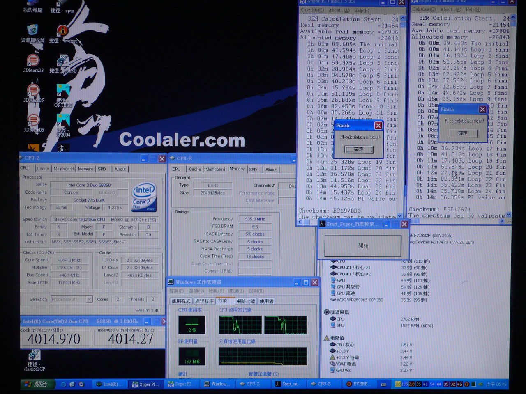This screenshot has width=526, height=394.
Task: Open the classicalCP shortcut icon
Action: coord(35,360)
